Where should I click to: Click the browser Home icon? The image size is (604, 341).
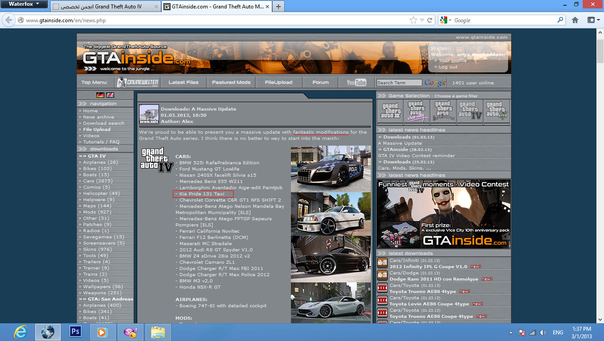click(575, 20)
